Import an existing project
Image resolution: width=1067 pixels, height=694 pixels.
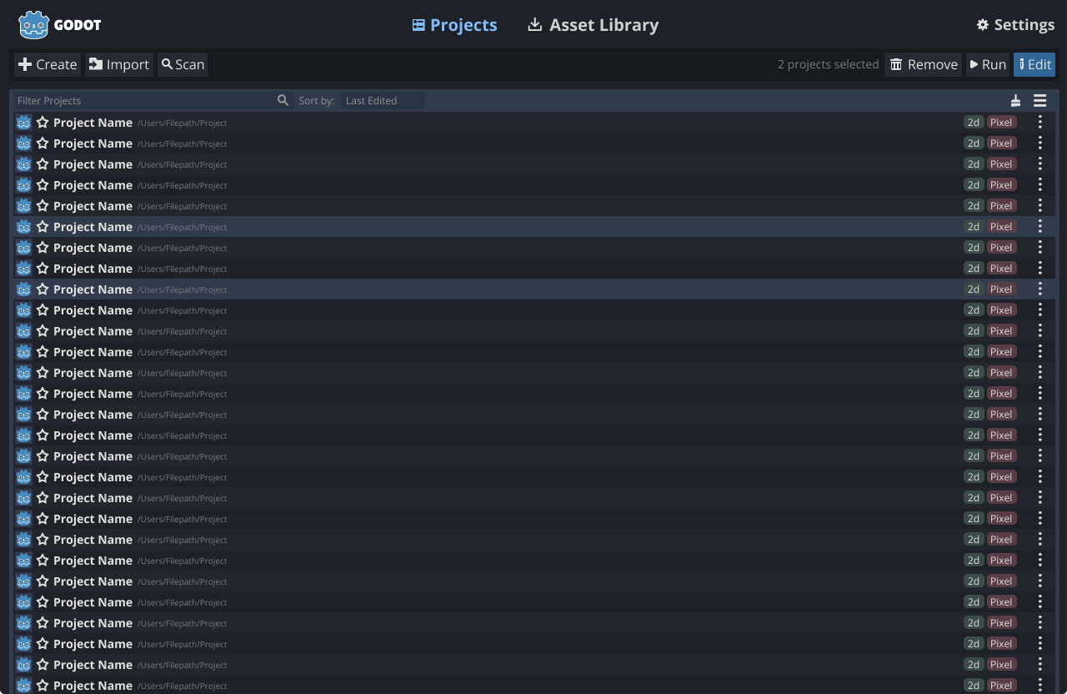pyautogui.click(x=119, y=64)
